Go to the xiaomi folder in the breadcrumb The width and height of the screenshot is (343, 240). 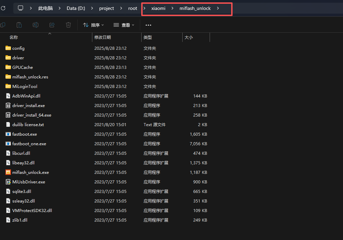[158, 8]
